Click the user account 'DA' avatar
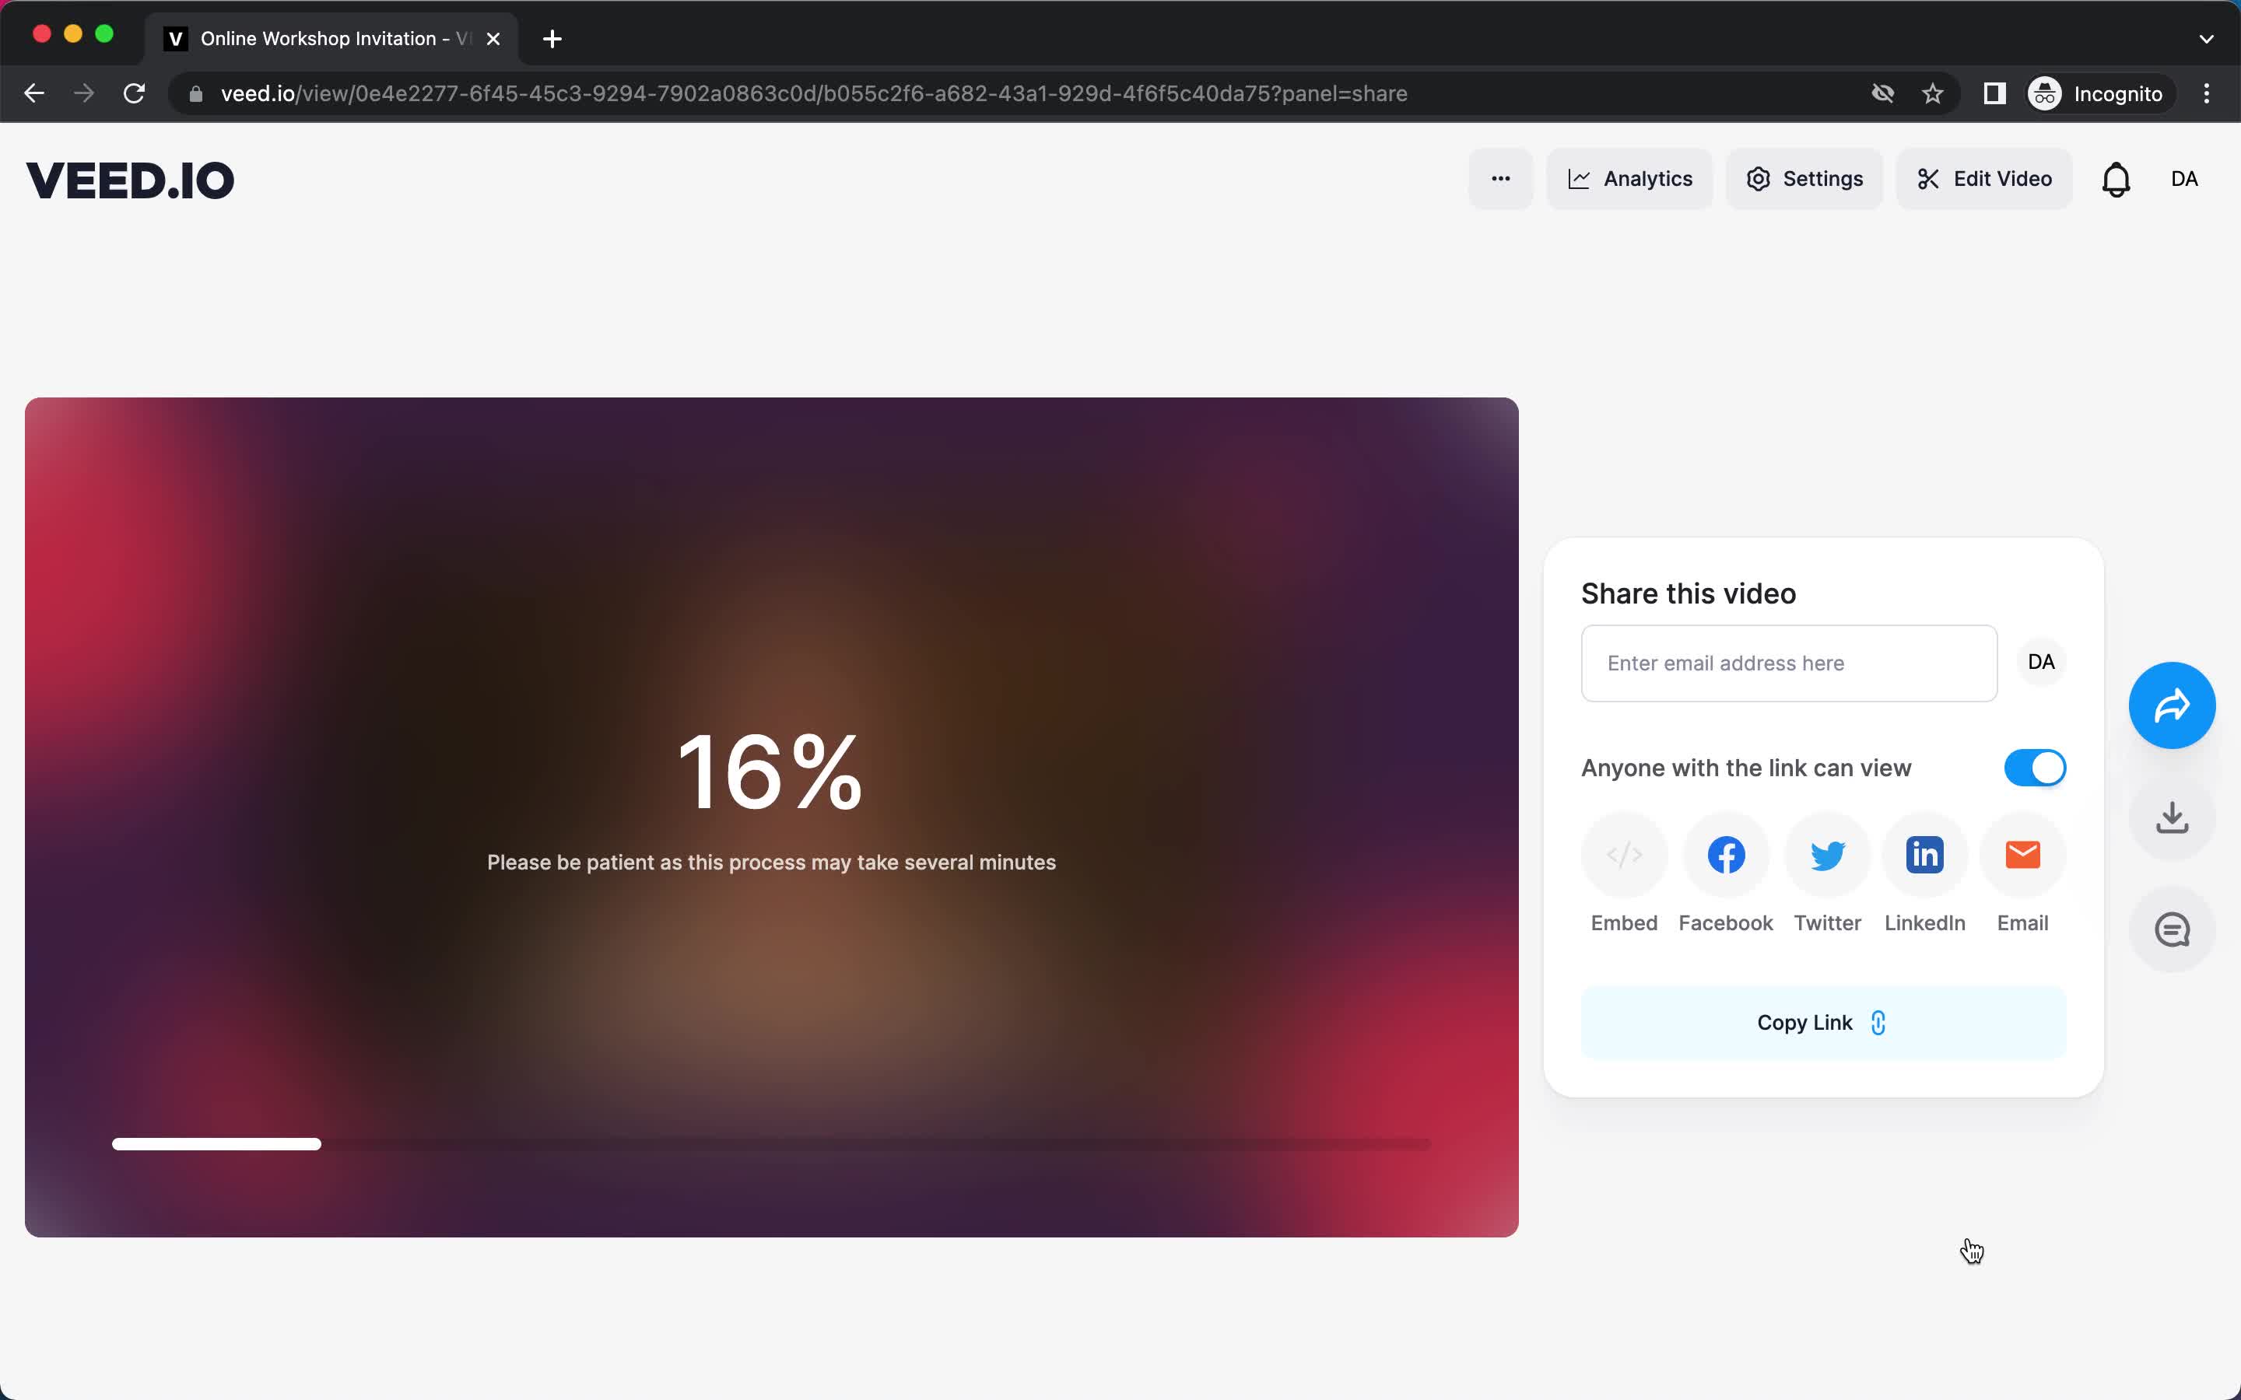 point(2184,177)
